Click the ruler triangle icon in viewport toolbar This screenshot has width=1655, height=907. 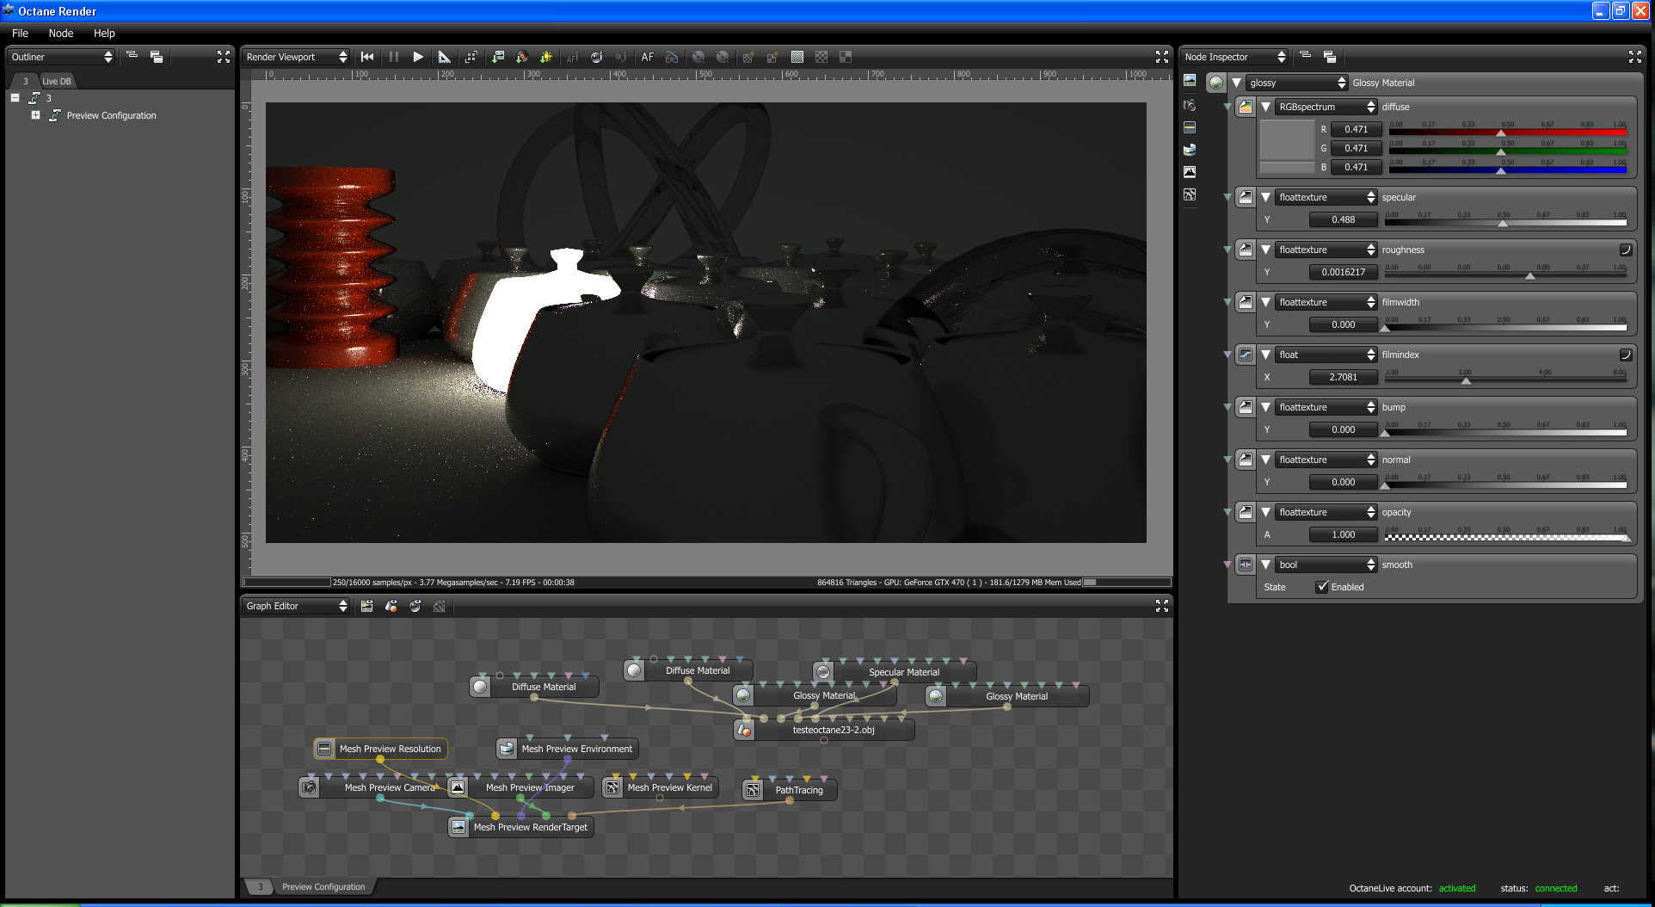click(444, 57)
